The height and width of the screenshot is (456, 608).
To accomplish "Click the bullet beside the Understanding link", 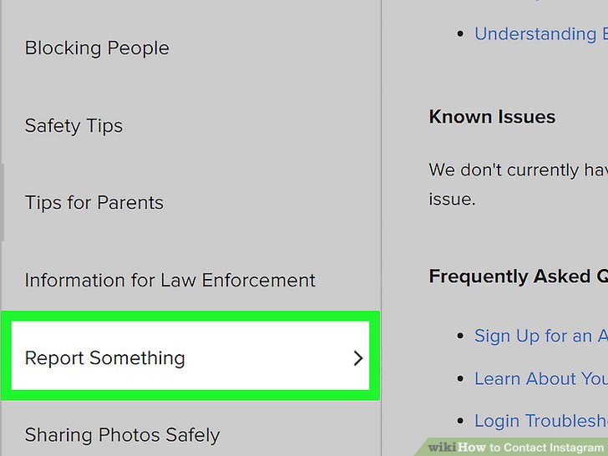I will pyautogui.click(x=459, y=35).
